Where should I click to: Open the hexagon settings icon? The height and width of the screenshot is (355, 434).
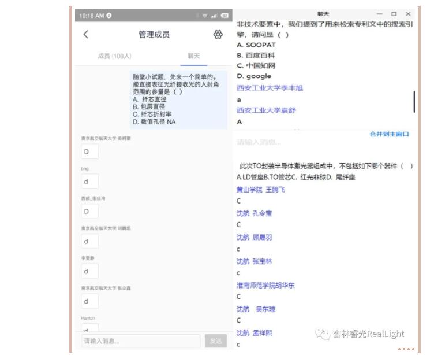click(218, 35)
